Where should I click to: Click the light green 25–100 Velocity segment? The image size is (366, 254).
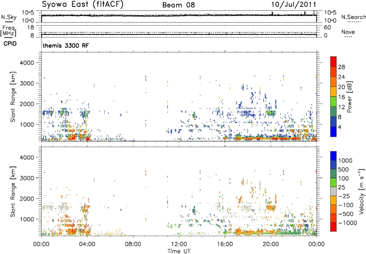pyautogui.click(x=334, y=182)
